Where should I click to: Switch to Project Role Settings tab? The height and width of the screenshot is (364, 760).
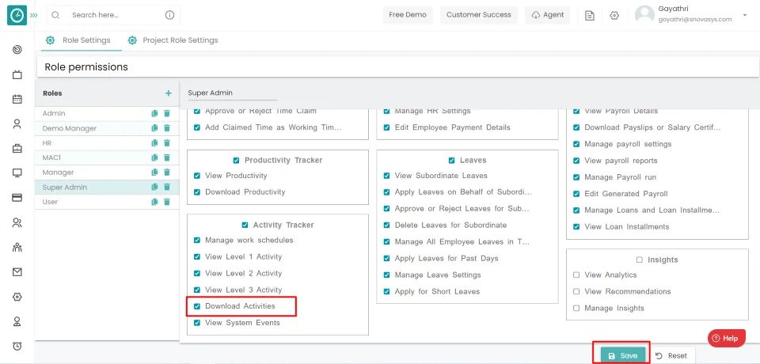click(173, 40)
